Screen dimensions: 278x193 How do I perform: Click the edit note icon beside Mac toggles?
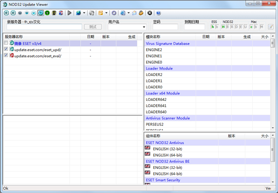pos(271,27)
